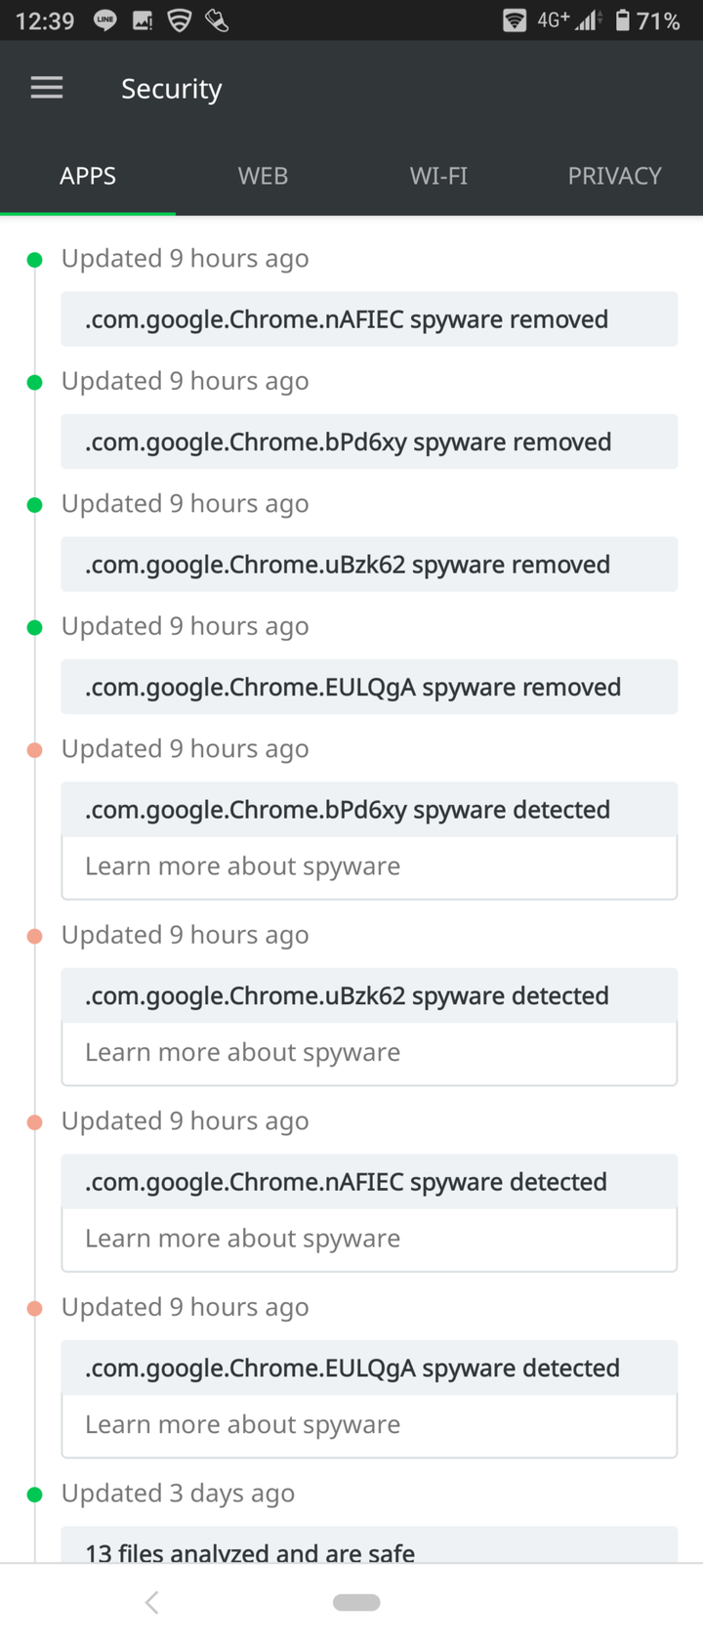Open the PRIVACY tab

[x=615, y=176]
